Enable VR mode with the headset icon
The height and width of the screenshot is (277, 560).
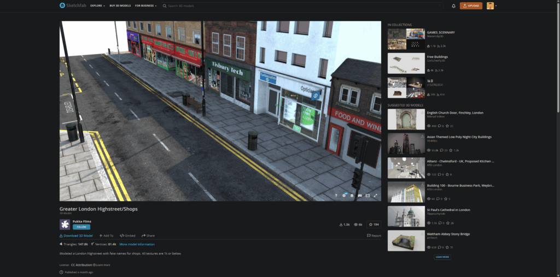(x=359, y=195)
